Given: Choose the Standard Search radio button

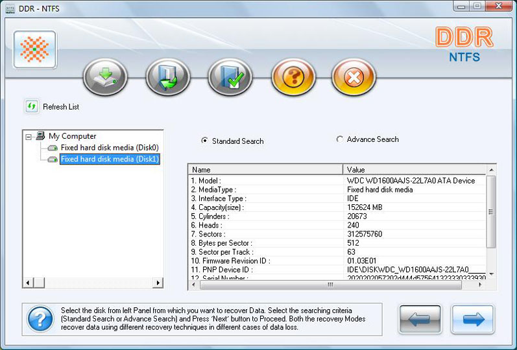Looking at the screenshot, I should (x=204, y=141).
